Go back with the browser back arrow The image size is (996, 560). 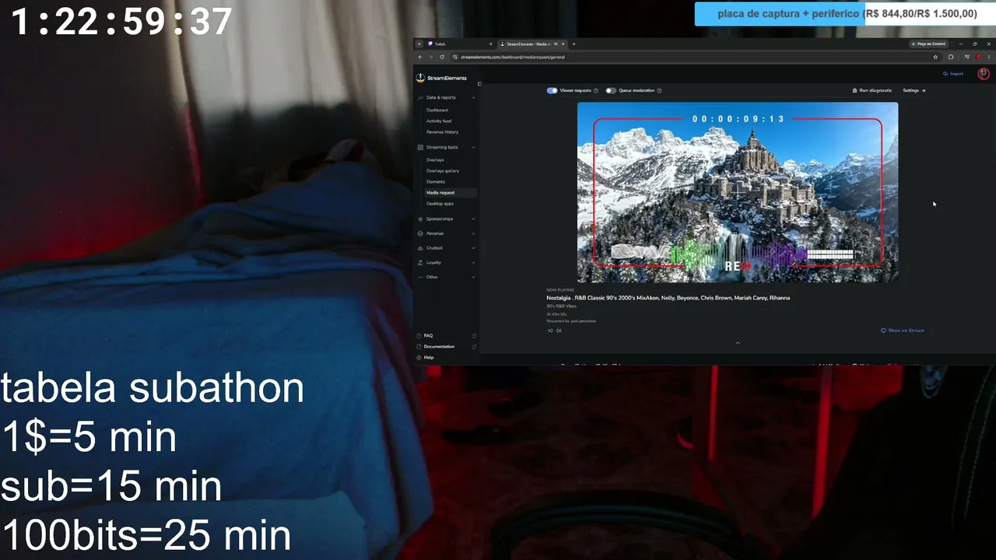click(420, 57)
